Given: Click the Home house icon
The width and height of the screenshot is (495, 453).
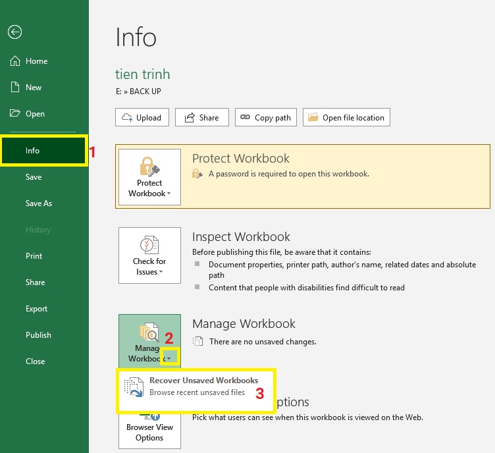Looking at the screenshot, I should coord(15,61).
